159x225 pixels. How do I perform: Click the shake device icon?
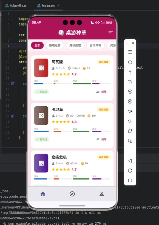[x=130, y=131]
